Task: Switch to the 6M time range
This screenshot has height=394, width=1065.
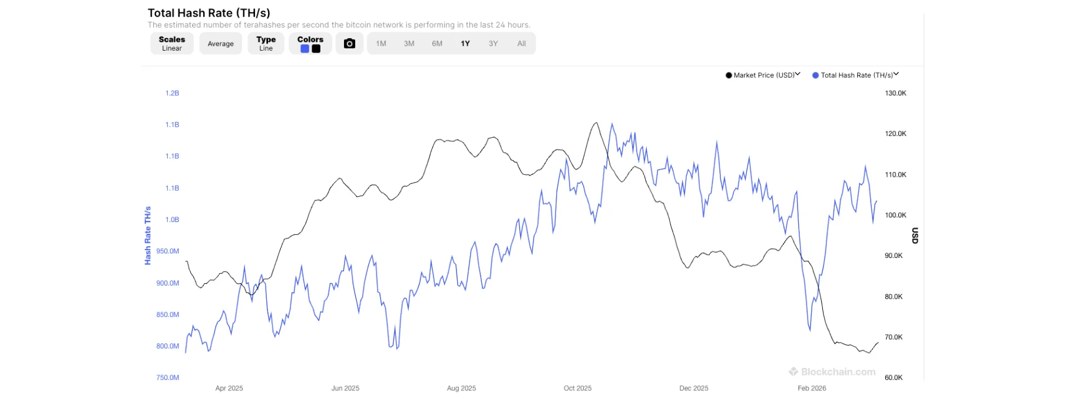Action: click(x=437, y=44)
